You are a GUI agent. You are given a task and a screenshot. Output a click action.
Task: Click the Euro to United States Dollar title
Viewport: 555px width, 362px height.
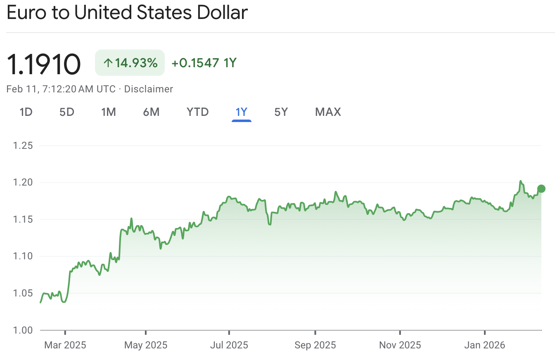point(126,13)
